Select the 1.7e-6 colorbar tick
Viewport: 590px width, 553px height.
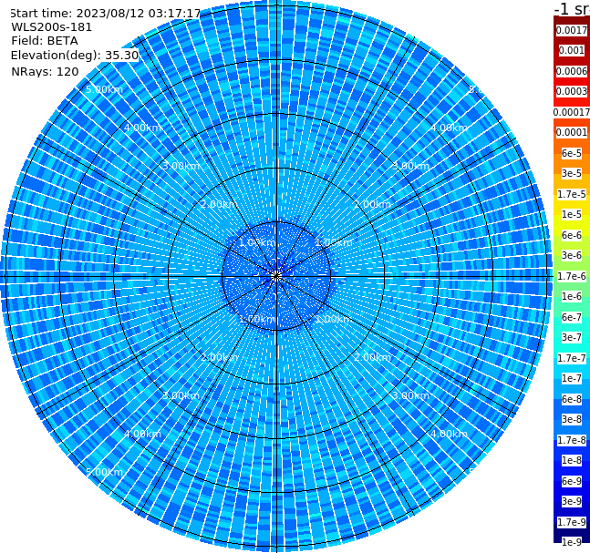(572, 276)
